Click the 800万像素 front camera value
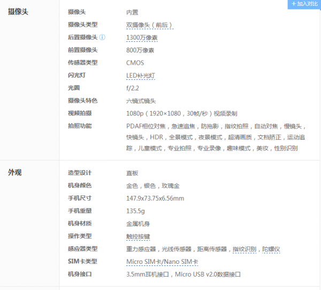 coord(140,50)
